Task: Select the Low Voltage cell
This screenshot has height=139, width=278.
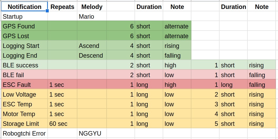Action: pos(24,94)
